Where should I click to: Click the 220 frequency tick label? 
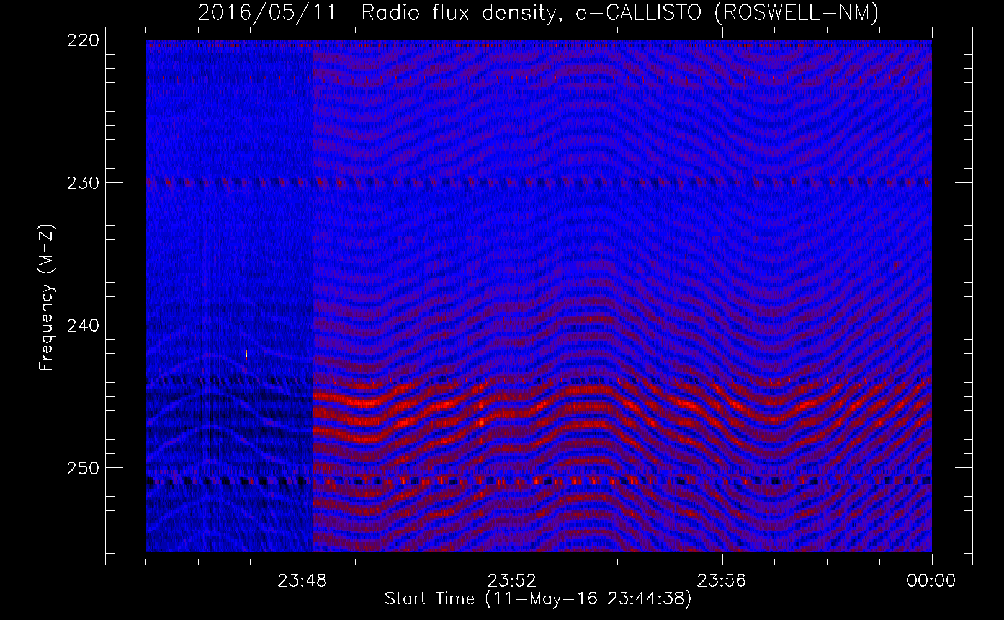tap(83, 40)
